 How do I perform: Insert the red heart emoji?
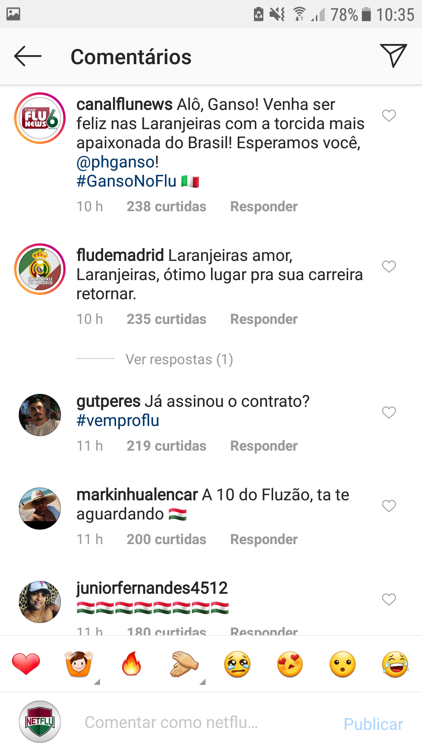pyautogui.click(x=26, y=664)
